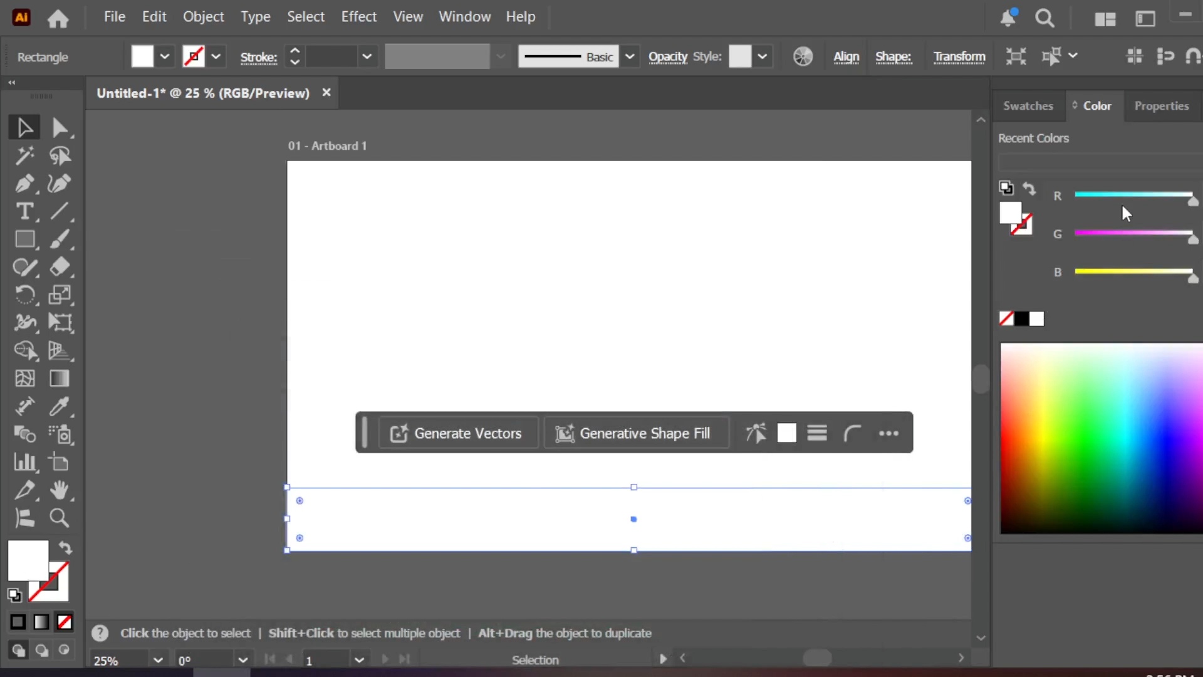Select the Paintbrush tool
The image size is (1203, 677).
click(60, 239)
